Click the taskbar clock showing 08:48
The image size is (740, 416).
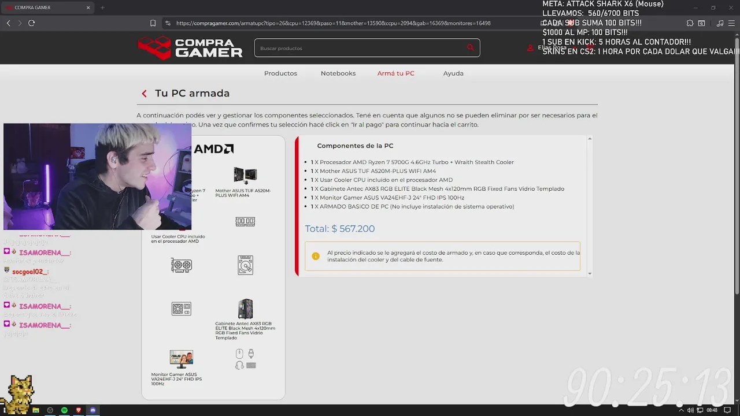point(712,410)
